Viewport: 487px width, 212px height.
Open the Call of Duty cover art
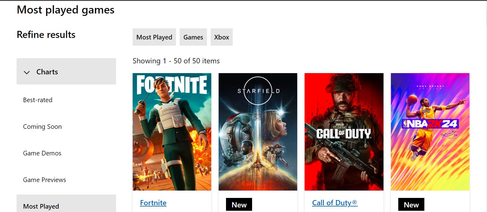[x=344, y=132]
